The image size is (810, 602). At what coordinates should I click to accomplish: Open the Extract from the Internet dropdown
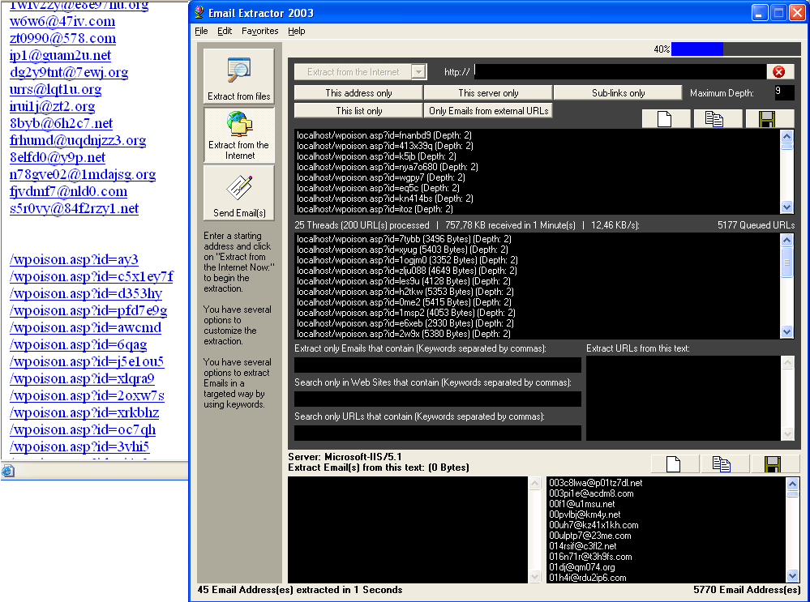pyautogui.click(x=419, y=72)
